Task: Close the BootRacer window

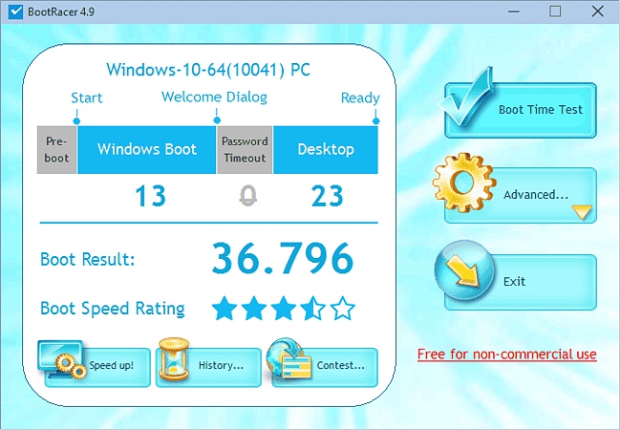Action: (598, 11)
